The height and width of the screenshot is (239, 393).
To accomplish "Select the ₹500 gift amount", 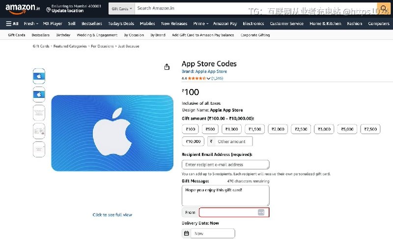I will [210, 129].
